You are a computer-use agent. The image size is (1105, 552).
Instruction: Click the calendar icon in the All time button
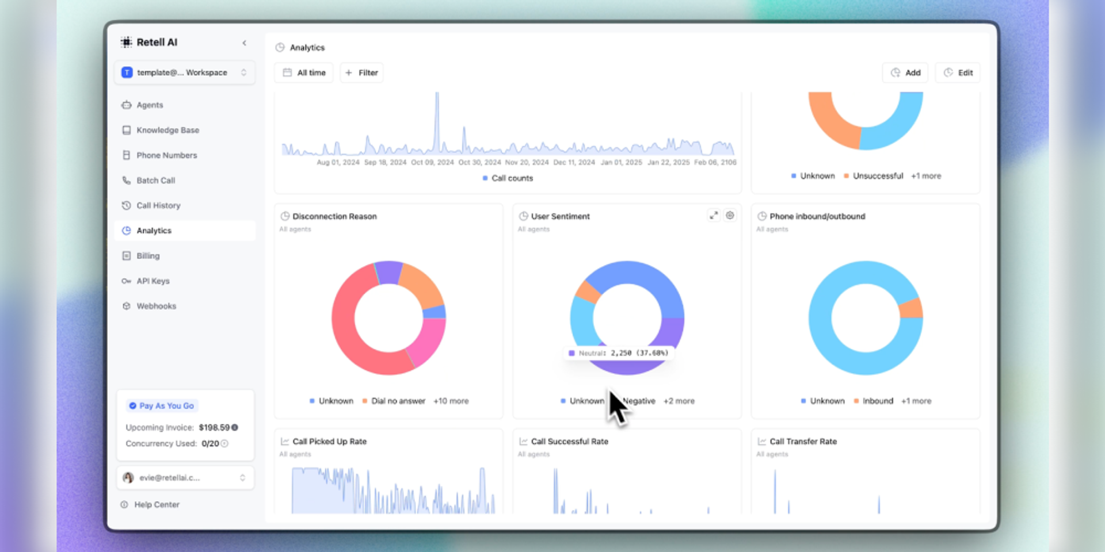(287, 72)
